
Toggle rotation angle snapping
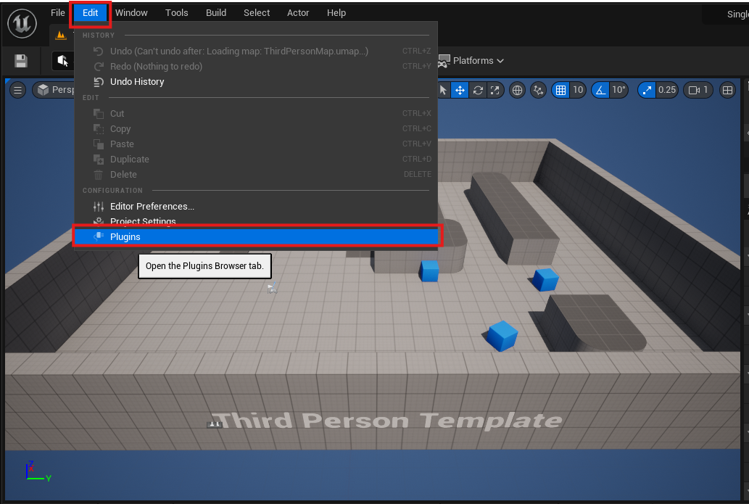(600, 90)
